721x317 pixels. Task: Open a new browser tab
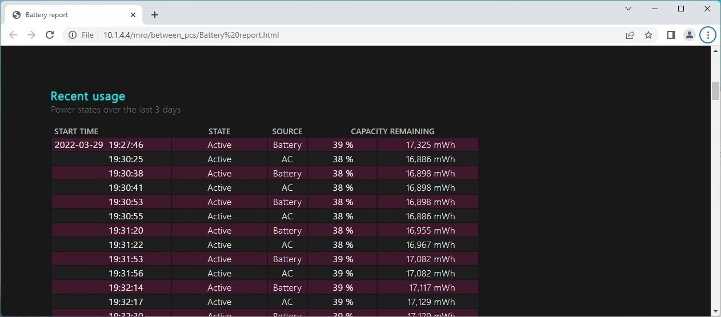tap(155, 15)
